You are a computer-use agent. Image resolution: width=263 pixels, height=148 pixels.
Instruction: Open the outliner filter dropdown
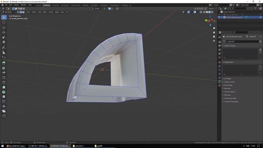(x=256, y=8)
